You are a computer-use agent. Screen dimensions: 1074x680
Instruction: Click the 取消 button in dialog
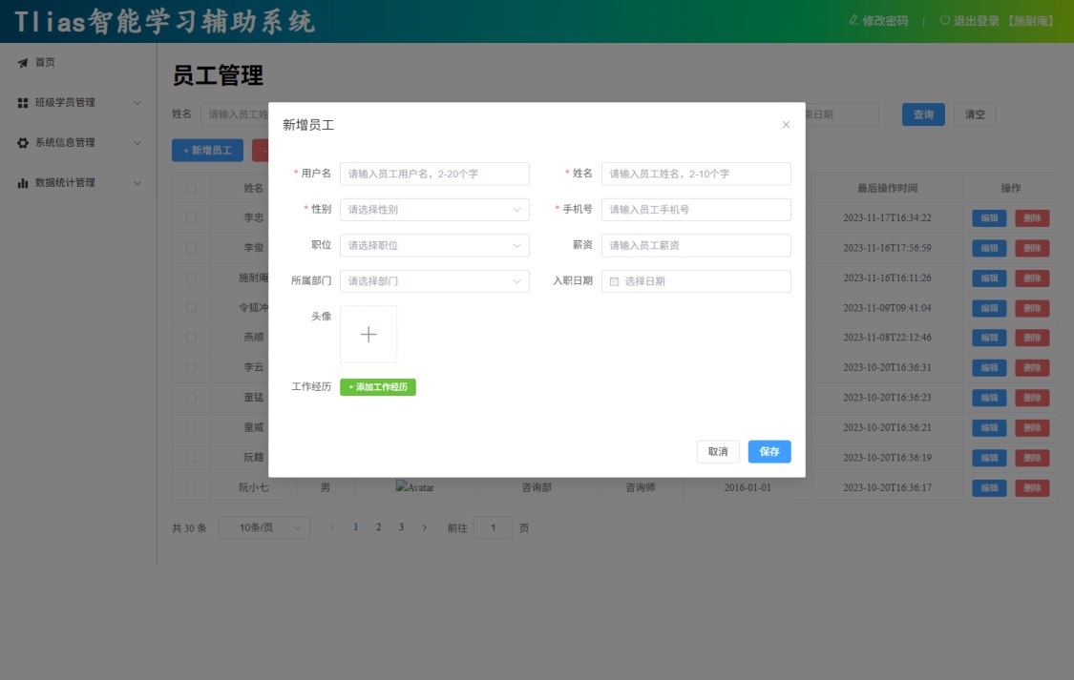(x=718, y=451)
